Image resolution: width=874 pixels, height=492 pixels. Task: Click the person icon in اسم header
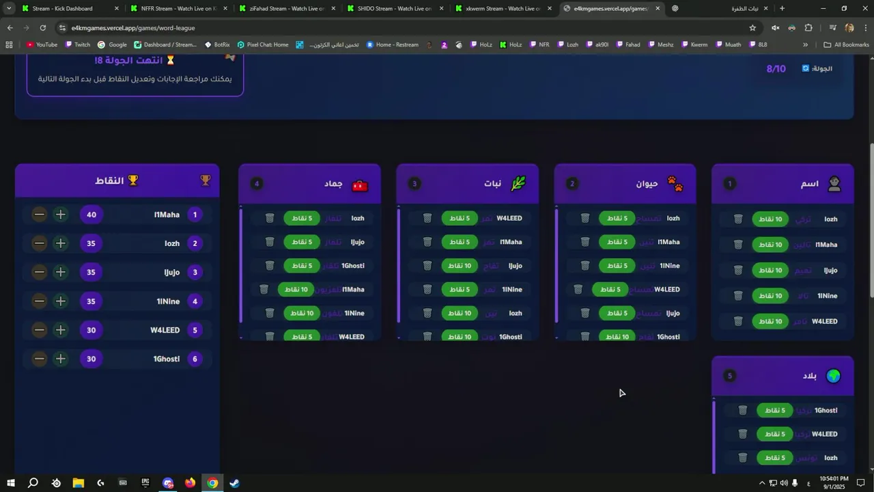click(x=834, y=184)
